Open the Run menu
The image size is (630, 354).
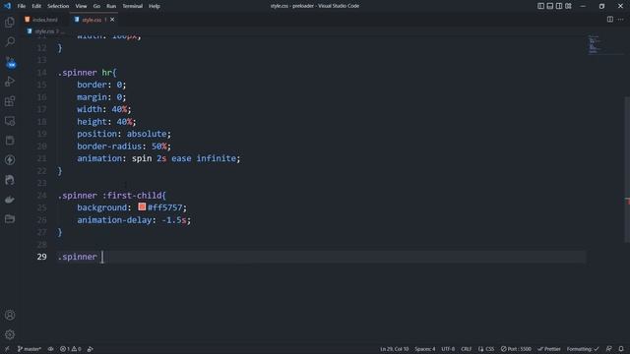(x=111, y=6)
